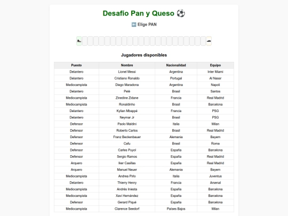Screen dimensions: 288x216
Task: Pick Ronaldinho from the table
Action: tap(144, 105)
